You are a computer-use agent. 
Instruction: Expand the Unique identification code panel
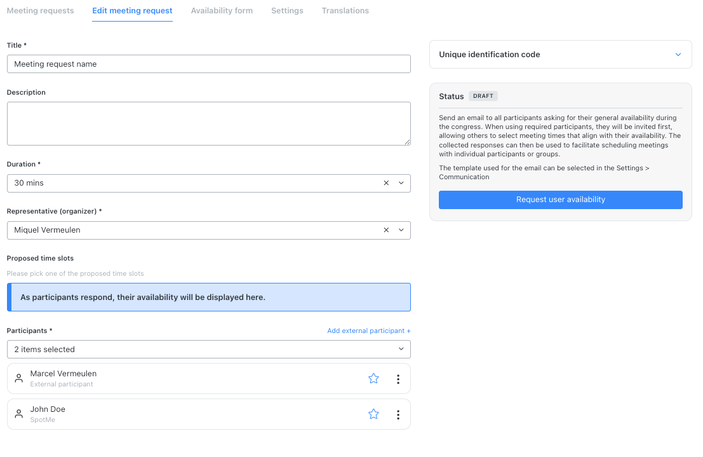click(560, 54)
